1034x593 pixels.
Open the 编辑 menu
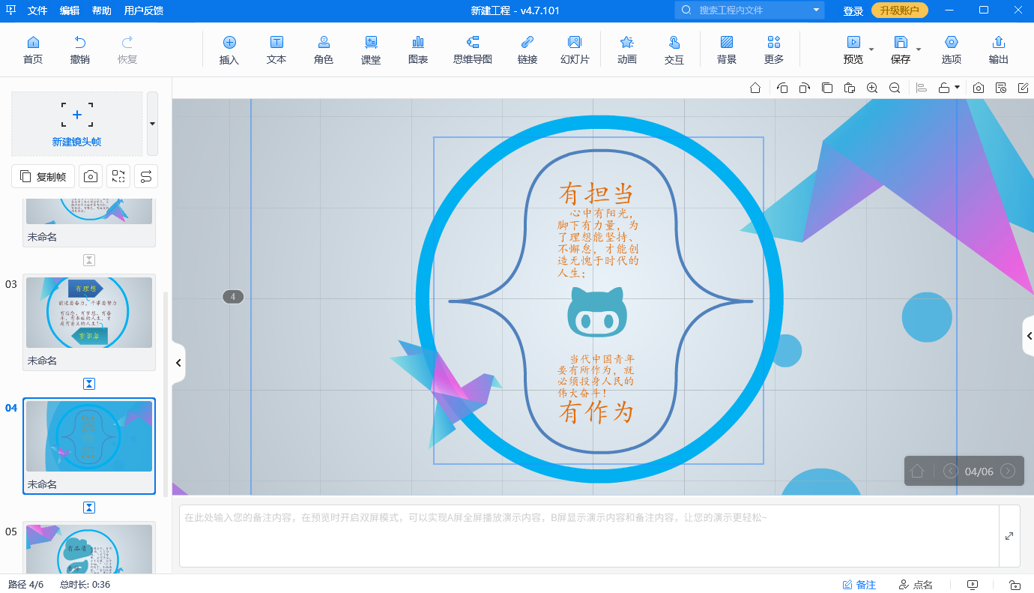tap(70, 10)
